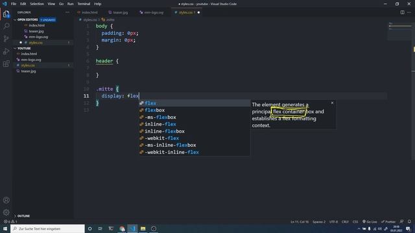Show hidden system tray icons

[x=359, y=228]
